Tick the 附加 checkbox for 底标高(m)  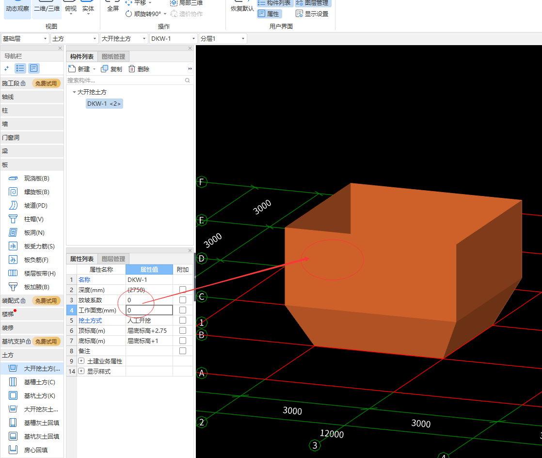pos(183,341)
